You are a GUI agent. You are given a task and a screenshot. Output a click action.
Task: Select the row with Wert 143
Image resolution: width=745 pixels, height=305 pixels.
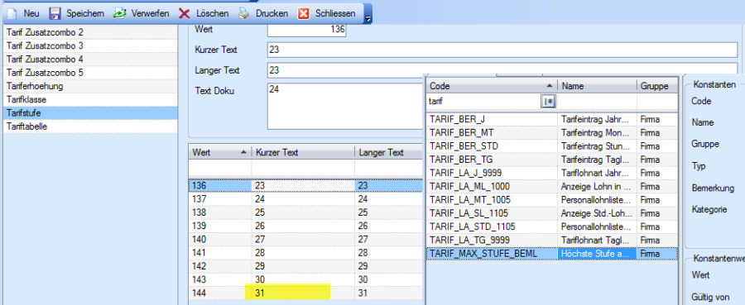pos(305,280)
